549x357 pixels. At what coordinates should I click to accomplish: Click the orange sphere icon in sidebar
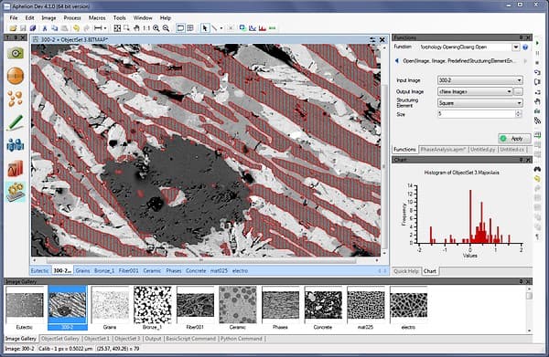[16, 76]
